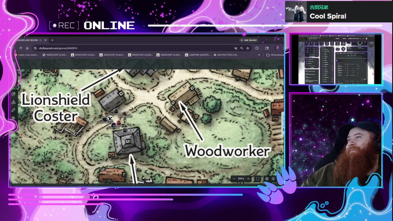Open the dice roller icon on map
This screenshot has width=393, height=221.
267,179
